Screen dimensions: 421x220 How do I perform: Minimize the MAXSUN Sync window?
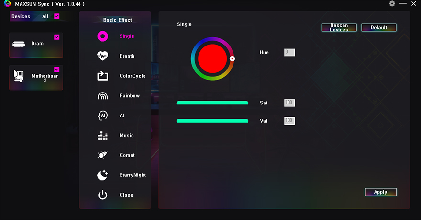[x=403, y=3]
